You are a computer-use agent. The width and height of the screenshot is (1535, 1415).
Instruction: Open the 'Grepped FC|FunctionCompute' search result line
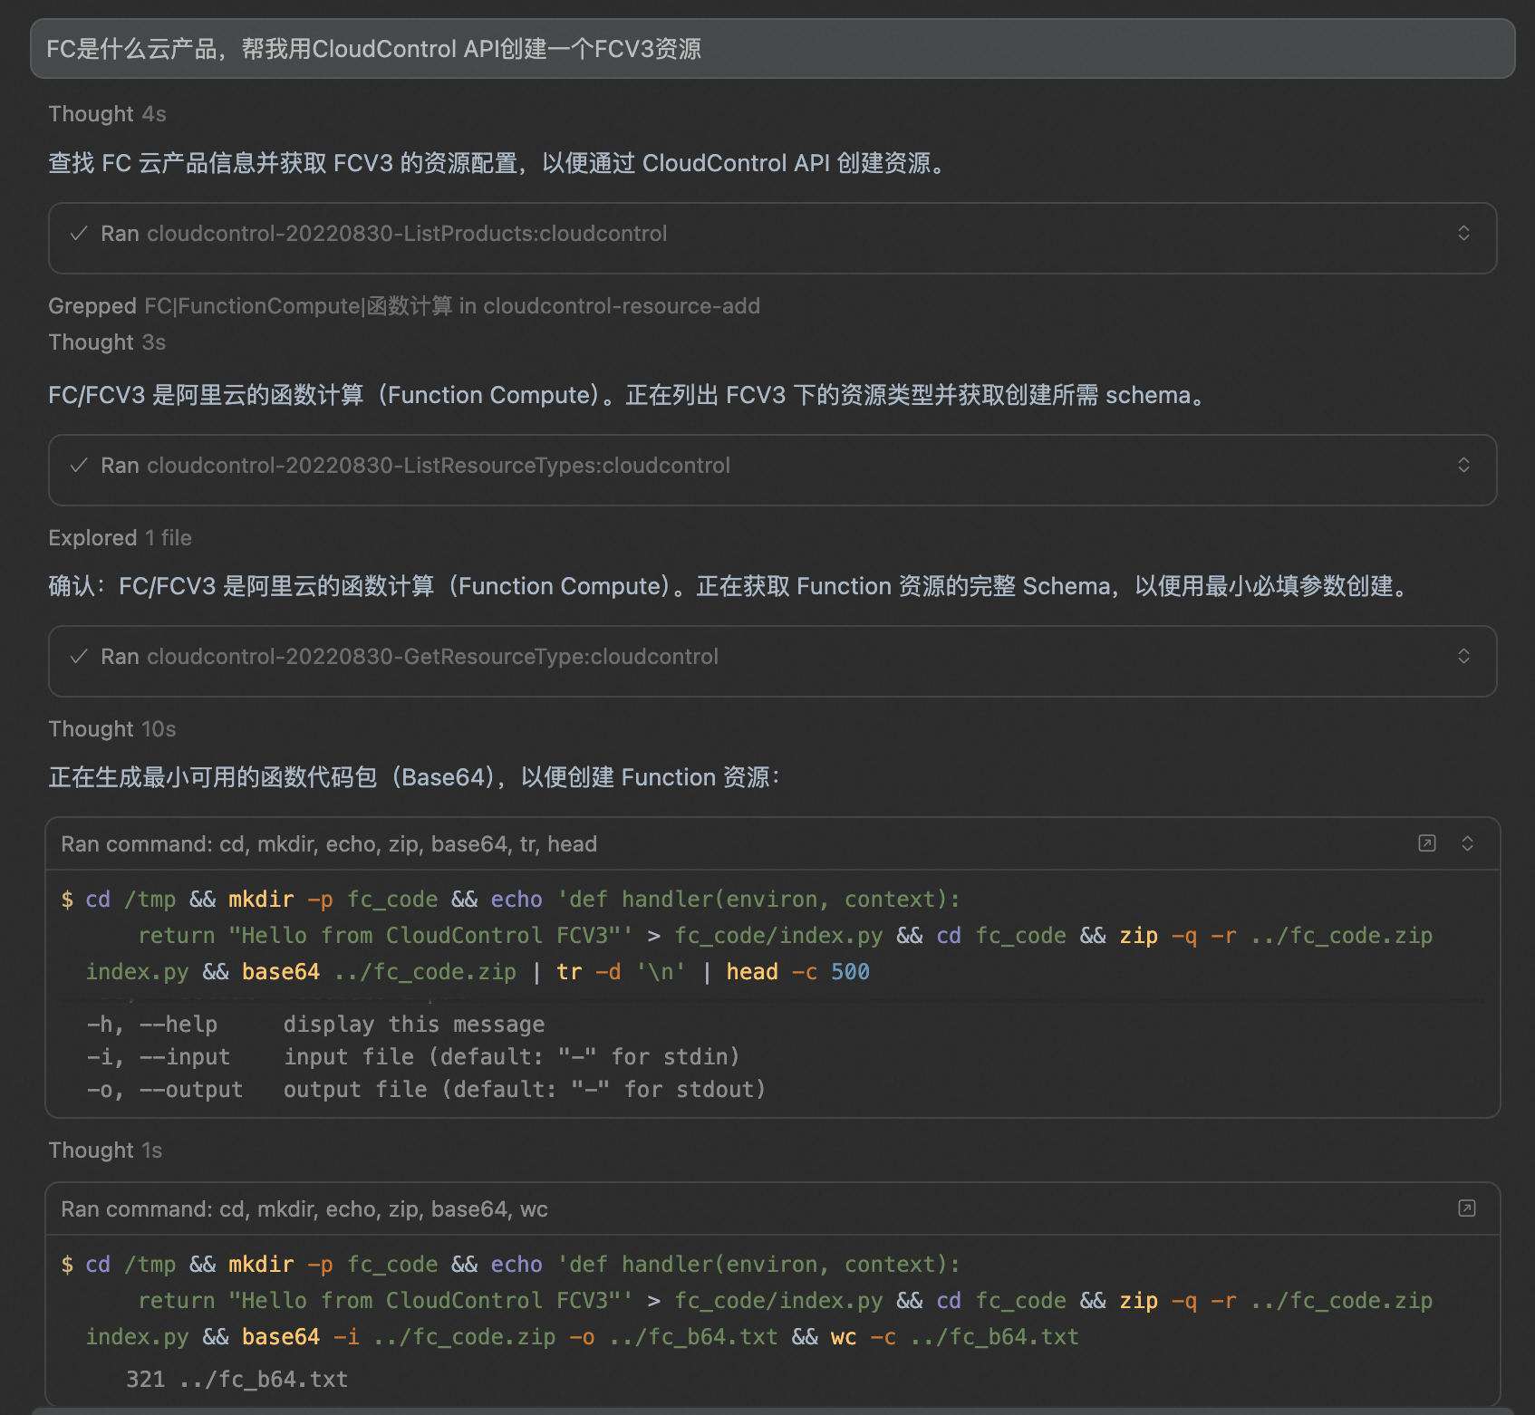[x=404, y=306]
